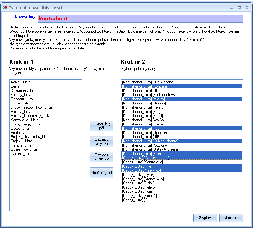This screenshot has height=228, width=253.
Task: Select Dokumenty_Lista object
Action: pyautogui.click(x=46, y=91)
